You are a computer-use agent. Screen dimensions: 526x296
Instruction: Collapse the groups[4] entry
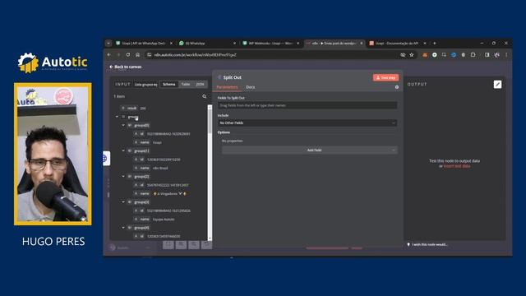(123, 228)
